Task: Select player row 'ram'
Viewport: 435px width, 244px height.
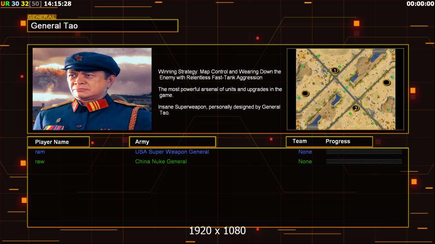Action: (x=218, y=152)
